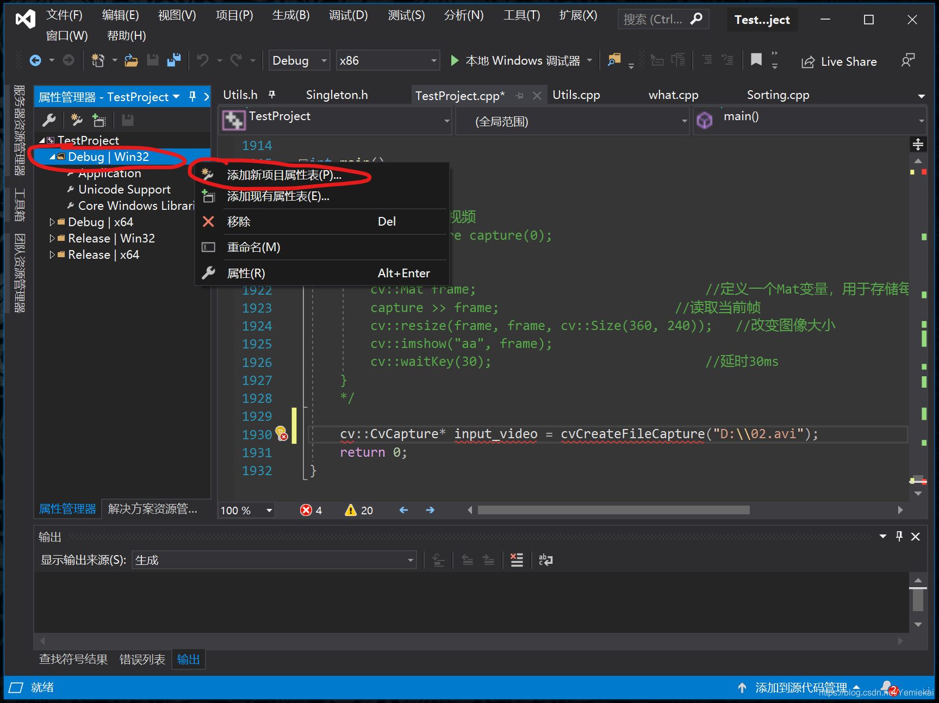Click the save icon in 属性管理器 toolbar

point(128,120)
